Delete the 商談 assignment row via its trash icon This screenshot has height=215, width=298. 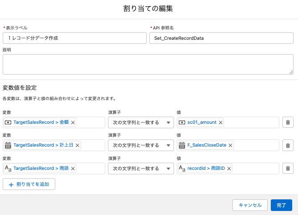(x=288, y=169)
